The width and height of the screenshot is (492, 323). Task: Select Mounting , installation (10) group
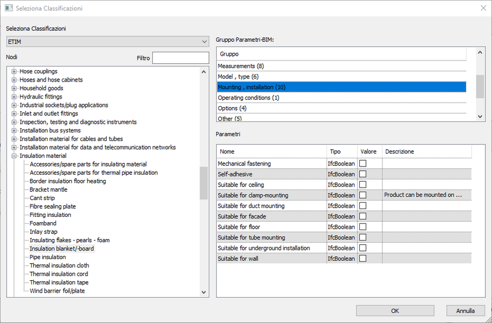click(x=341, y=87)
